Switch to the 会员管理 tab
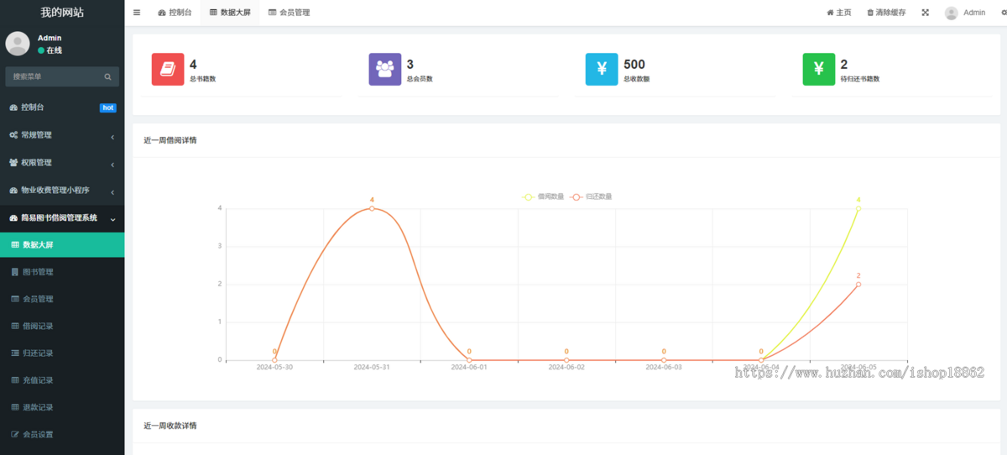The height and width of the screenshot is (455, 1007). [x=289, y=13]
